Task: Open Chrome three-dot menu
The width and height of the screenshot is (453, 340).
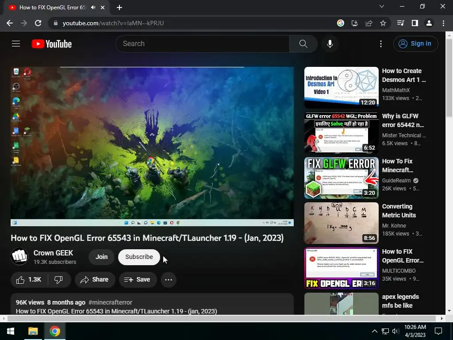Action: [443, 23]
